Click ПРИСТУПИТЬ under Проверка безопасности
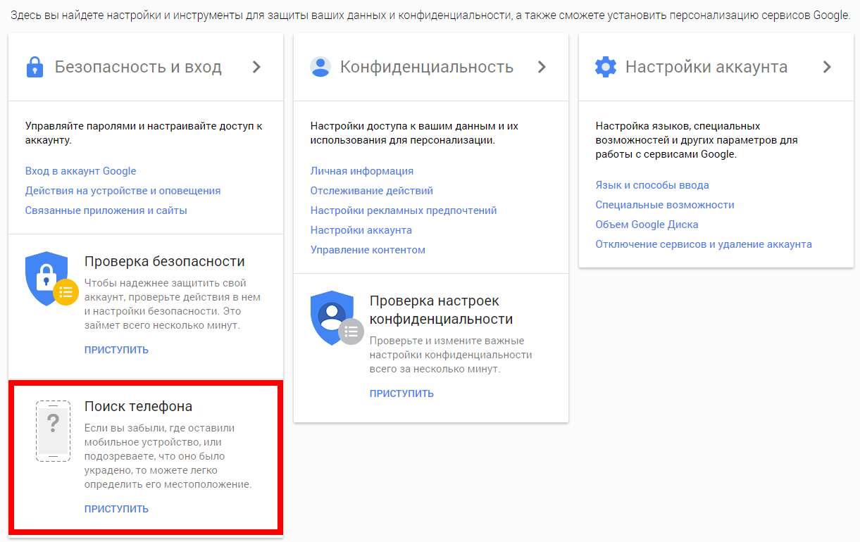The height and width of the screenshot is (542, 860). coord(116,350)
